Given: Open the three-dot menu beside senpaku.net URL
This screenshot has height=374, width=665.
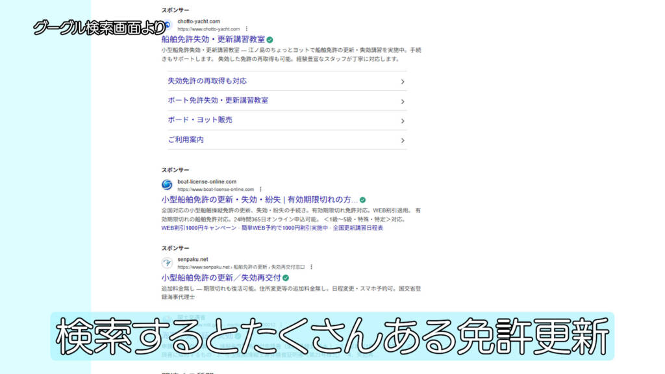Looking at the screenshot, I should (311, 267).
